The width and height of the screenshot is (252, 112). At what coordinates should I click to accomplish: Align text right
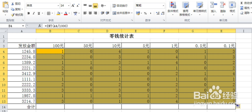95,13
